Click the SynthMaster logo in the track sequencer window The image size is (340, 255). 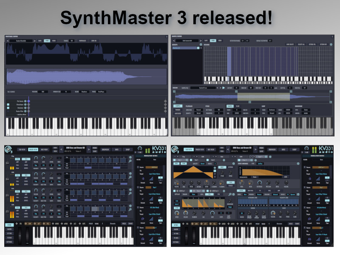[x=8, y=150]
